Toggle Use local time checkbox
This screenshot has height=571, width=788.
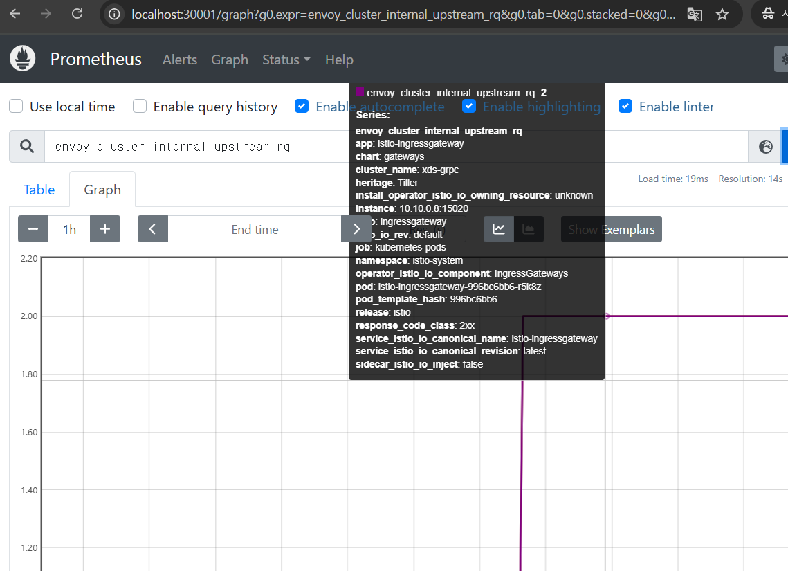point(16,106)
